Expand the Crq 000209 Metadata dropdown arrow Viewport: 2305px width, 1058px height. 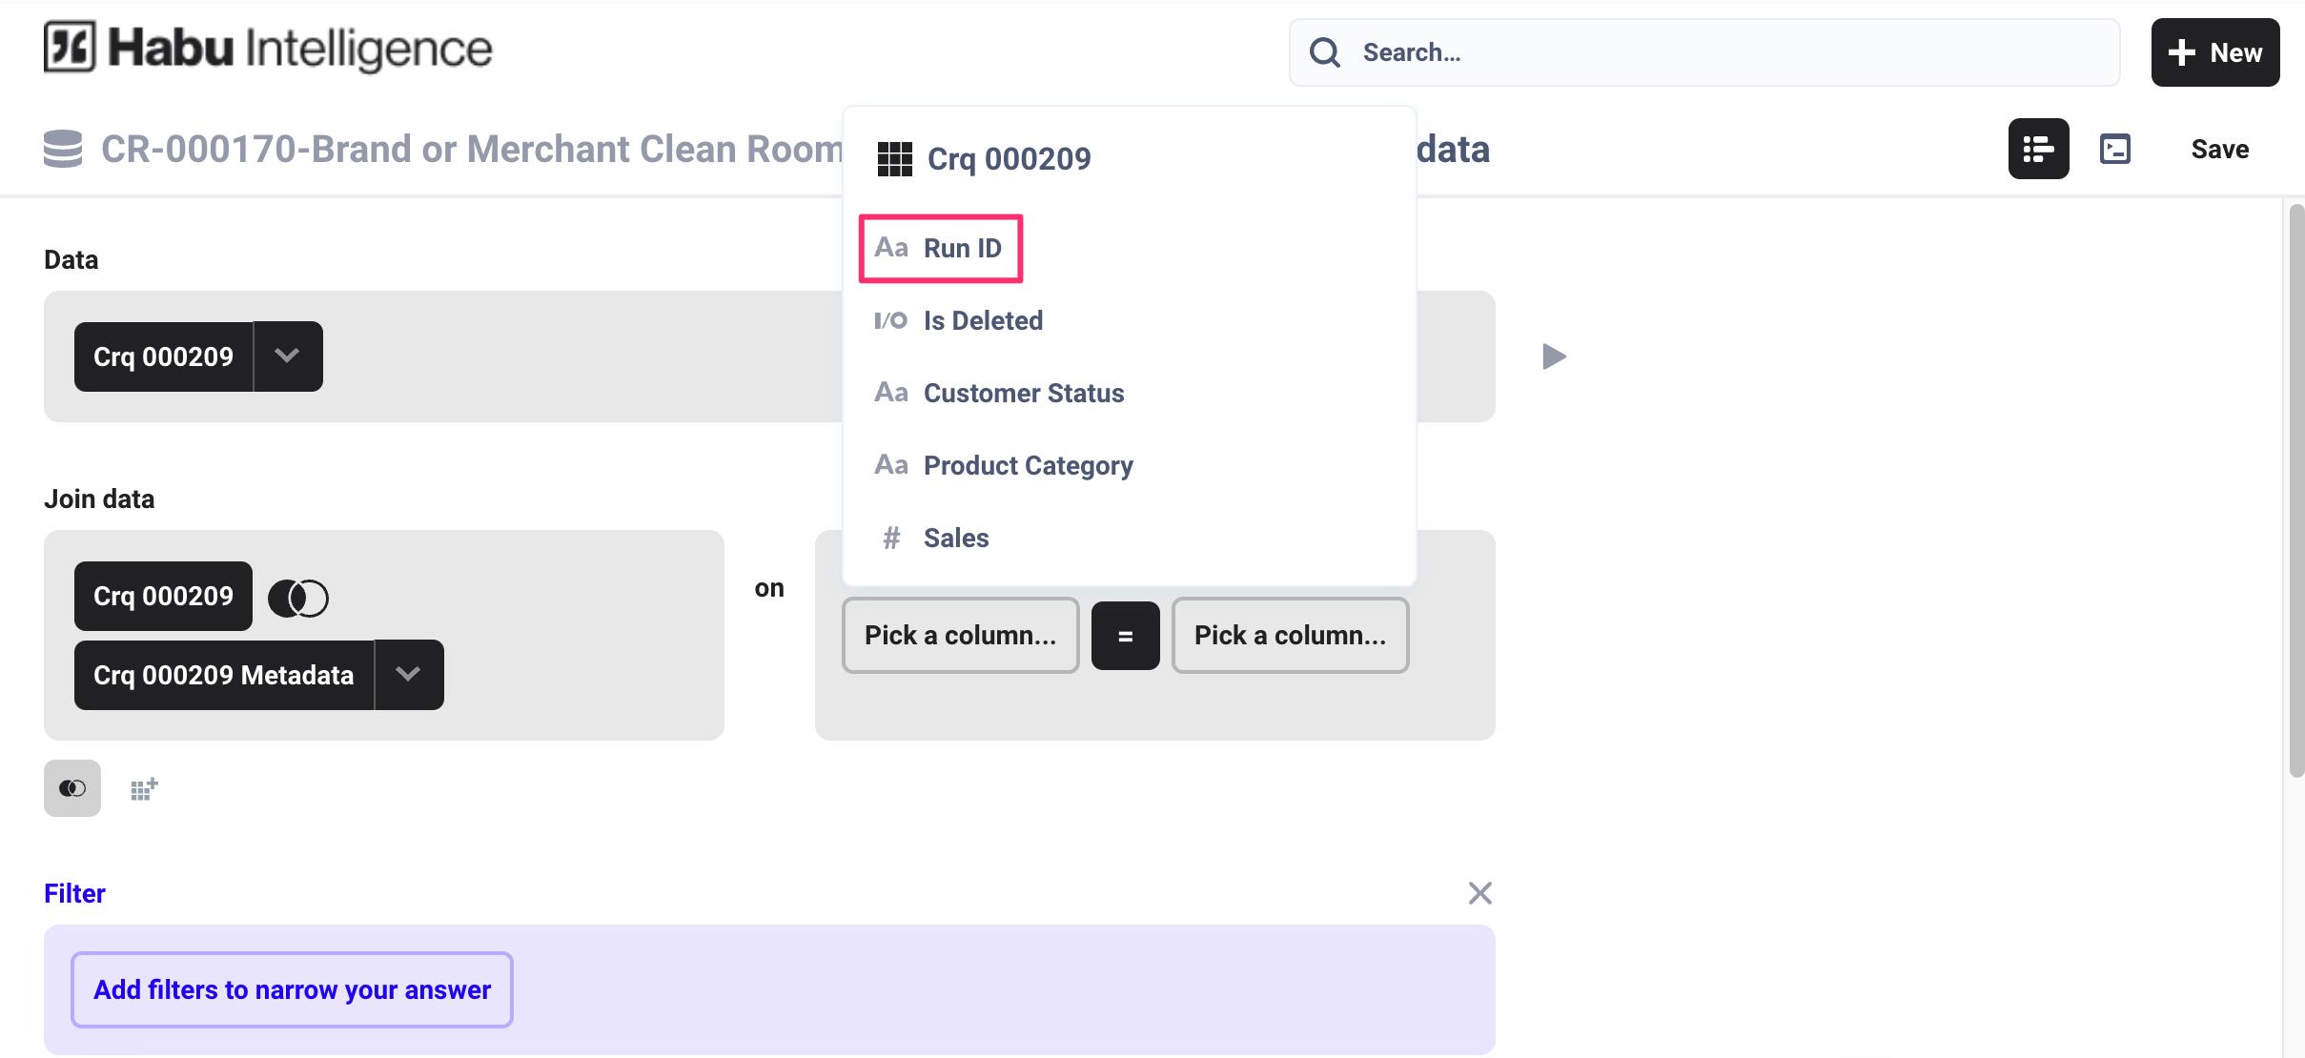coord(409,675)
